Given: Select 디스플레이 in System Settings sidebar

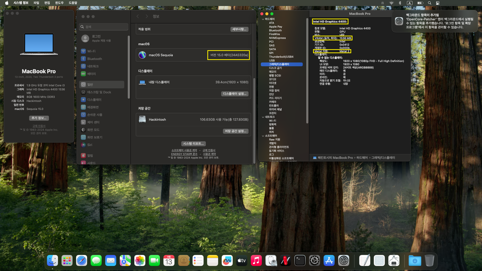Looking at the screenshot, I should click(x=102, y=100).
